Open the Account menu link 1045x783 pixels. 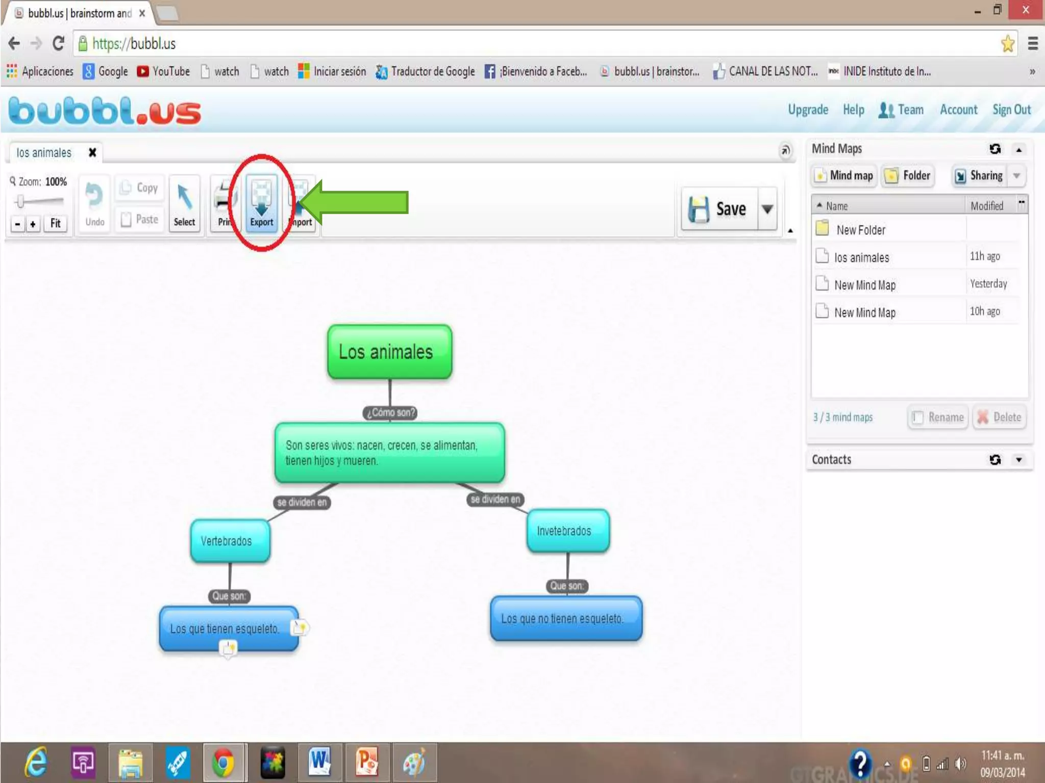click(x=958, y=110)
